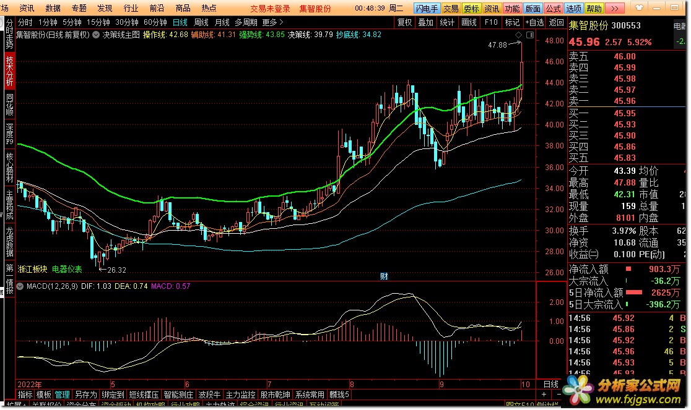Switch to 1分钟 period
Screen dimensions: 691x410
point(48,22)
